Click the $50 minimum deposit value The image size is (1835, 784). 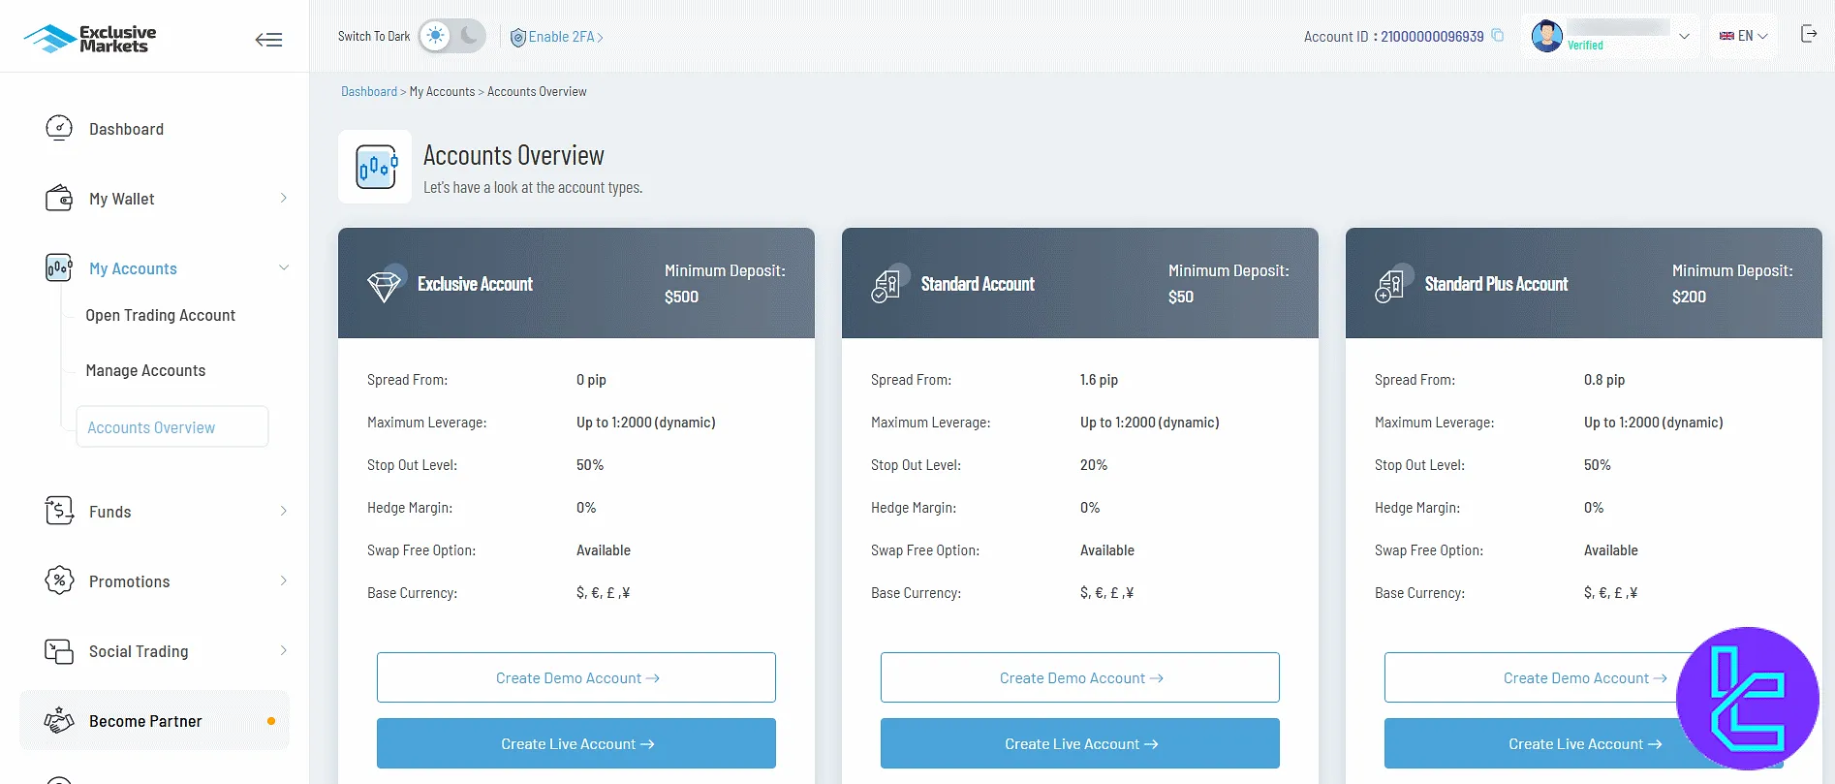(1181, 297)
